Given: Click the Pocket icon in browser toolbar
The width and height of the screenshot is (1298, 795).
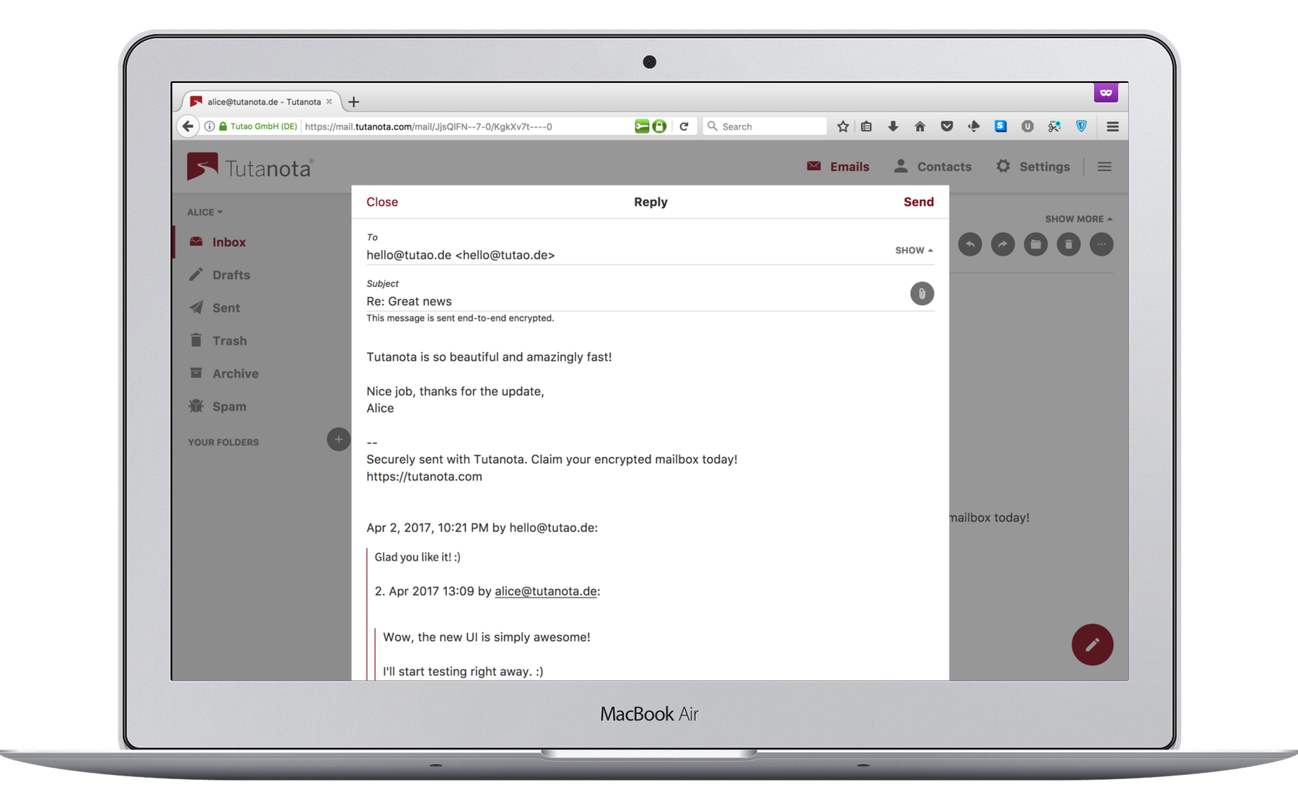Looking at the screenshot, I should pyautogui.click(x=946, y=126).
